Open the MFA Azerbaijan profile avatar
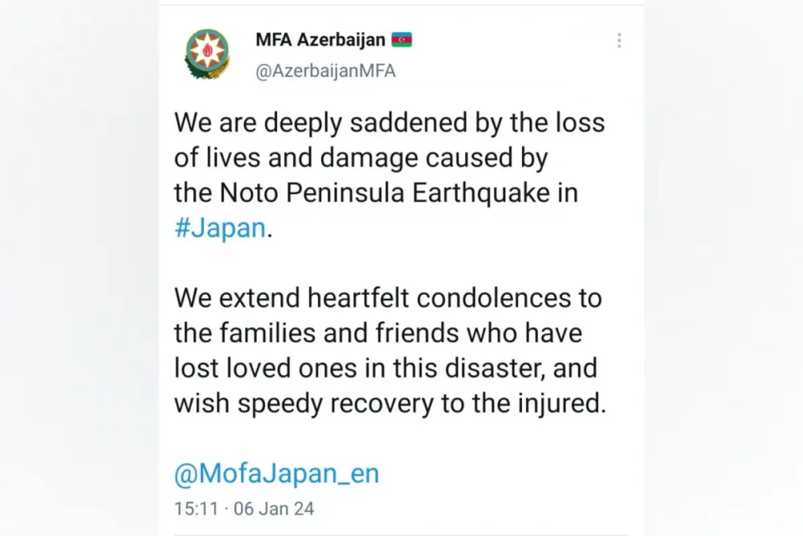This screenshot has height=536, width=803. tap(207, 54)
